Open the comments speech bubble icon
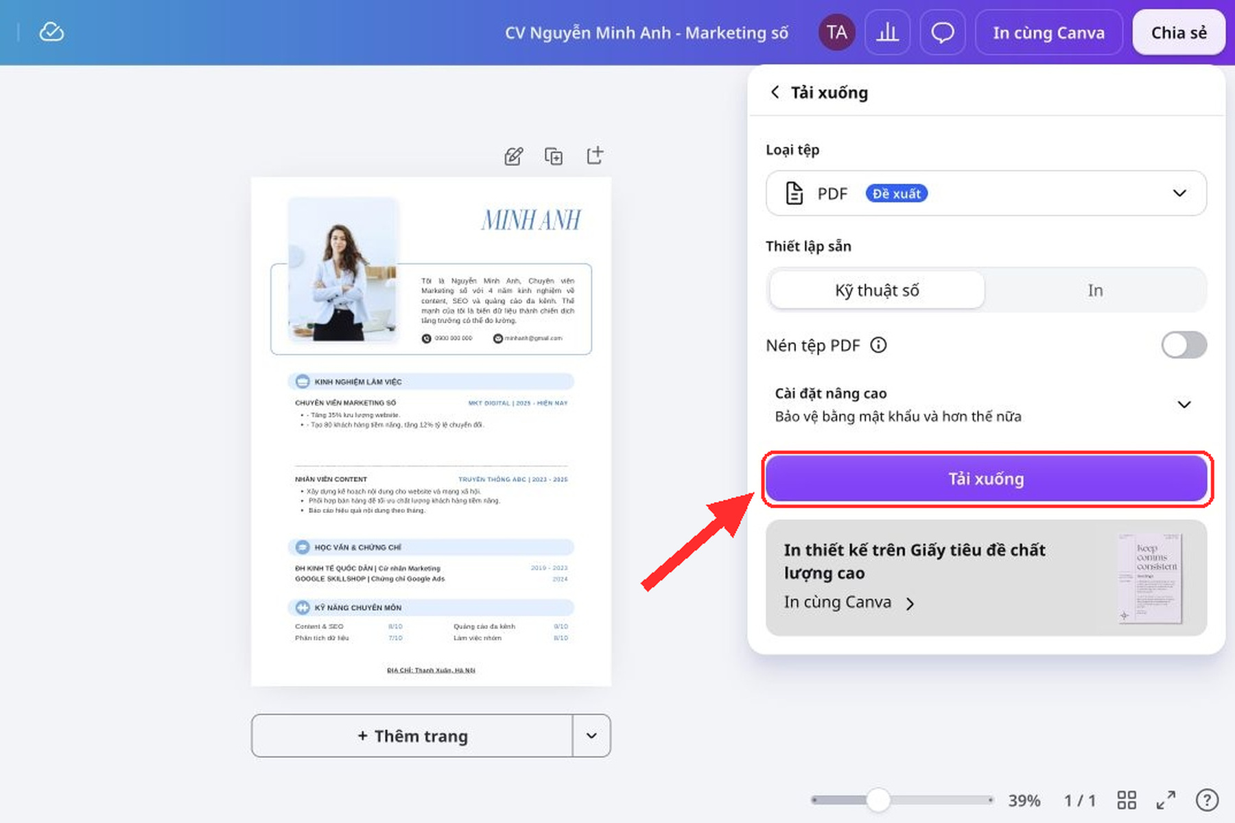 click(943, 32)
